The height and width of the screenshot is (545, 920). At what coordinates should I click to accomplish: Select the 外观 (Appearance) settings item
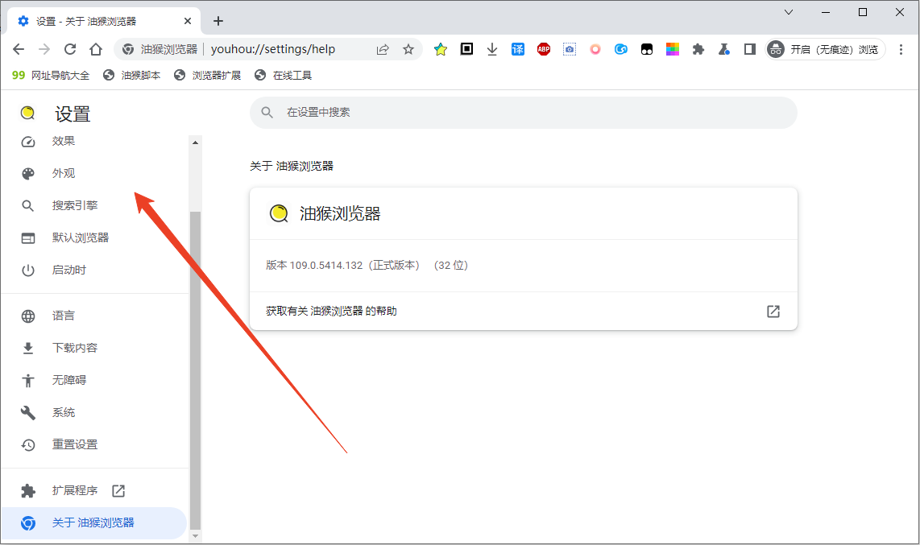(x=63, y=172)
